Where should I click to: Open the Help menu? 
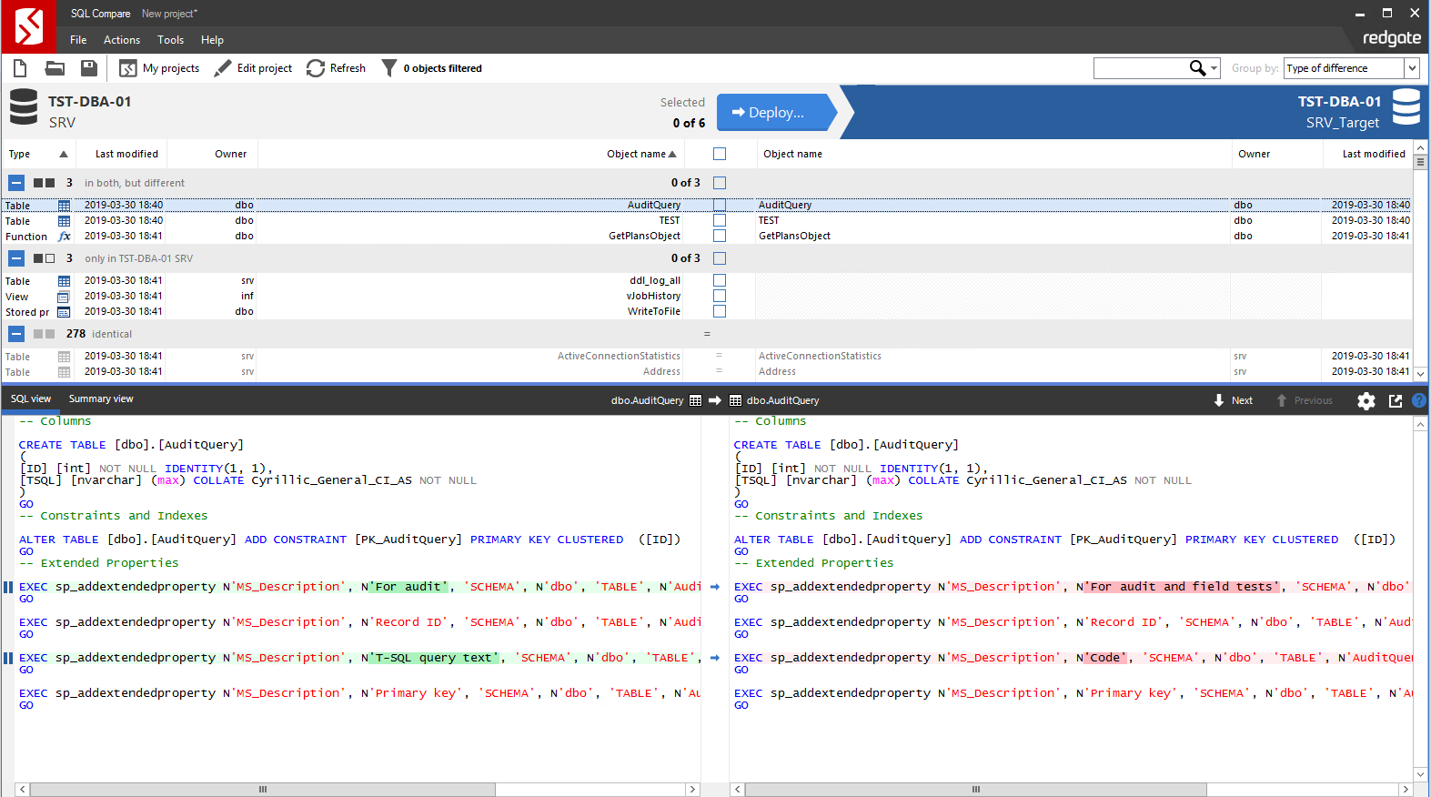tap(212, 40)
